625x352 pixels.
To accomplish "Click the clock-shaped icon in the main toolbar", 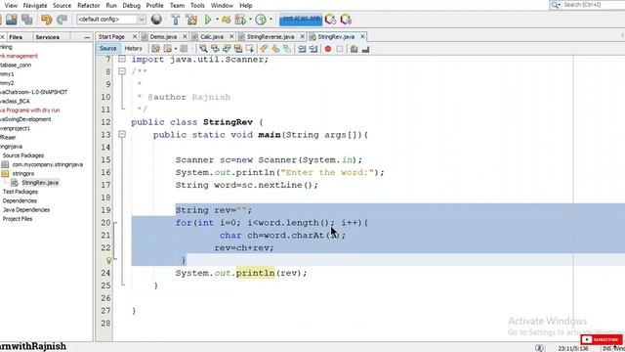I will point(261,20).
